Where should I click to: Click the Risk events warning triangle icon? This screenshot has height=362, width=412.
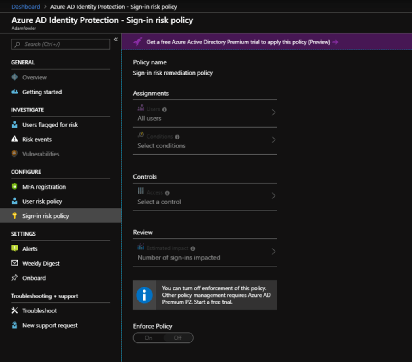click(x=15, y=139)
